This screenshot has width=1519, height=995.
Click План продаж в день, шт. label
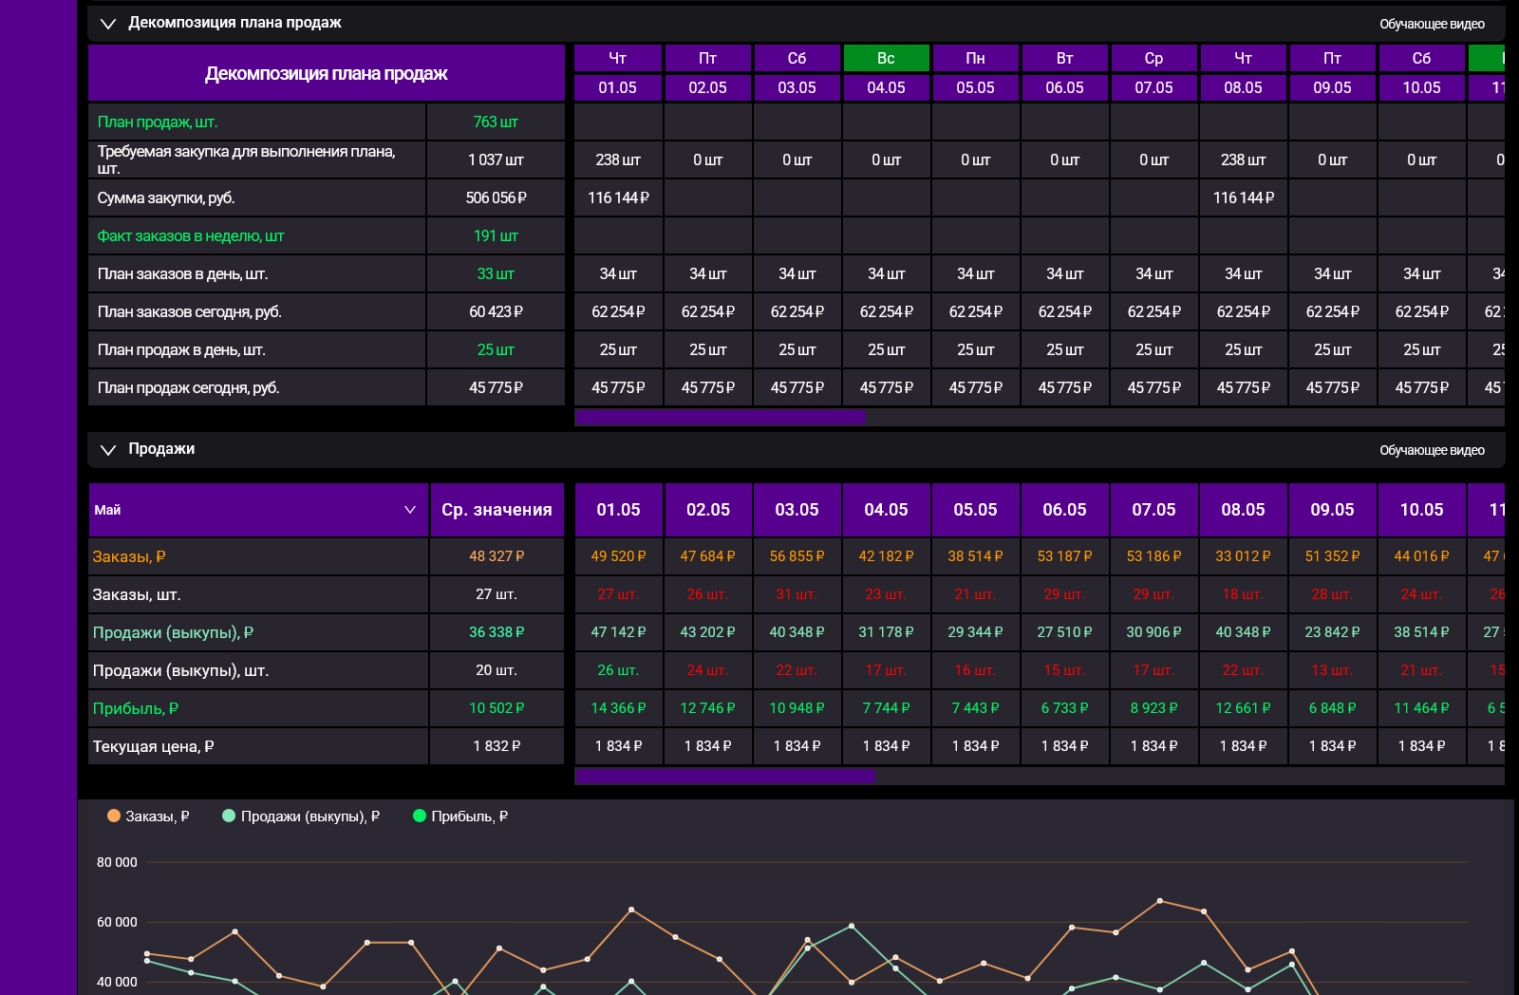(x=181, y=349)
